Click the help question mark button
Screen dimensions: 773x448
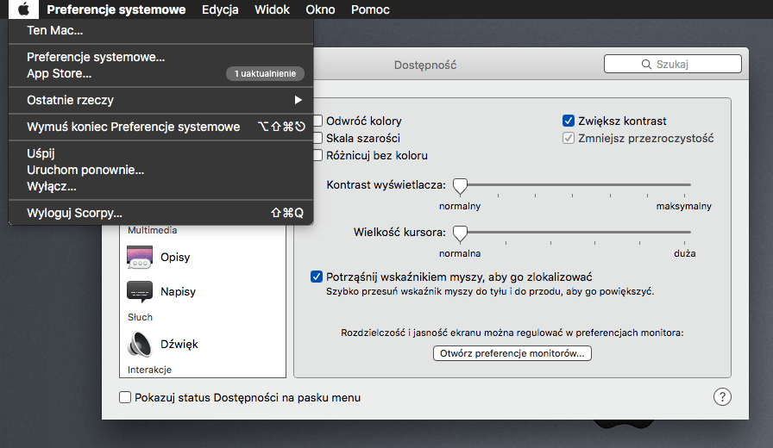[x=722, y=396]
